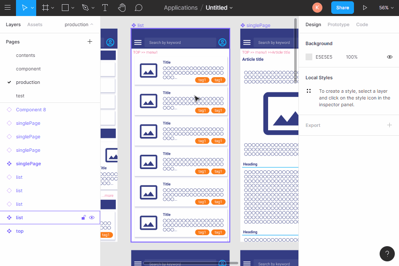Click user profile icon in list frame
The height and width of the screenshot is (266, 399).
click(x=222, y=42)
